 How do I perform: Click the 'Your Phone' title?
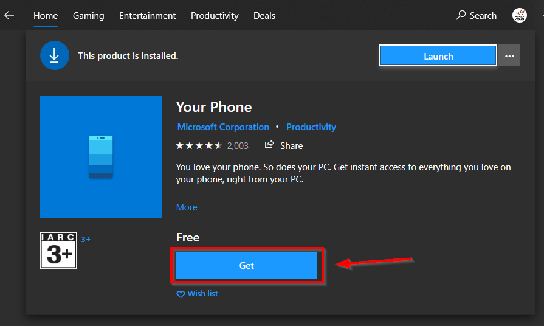pyautogui.click(x=214, y=107)
